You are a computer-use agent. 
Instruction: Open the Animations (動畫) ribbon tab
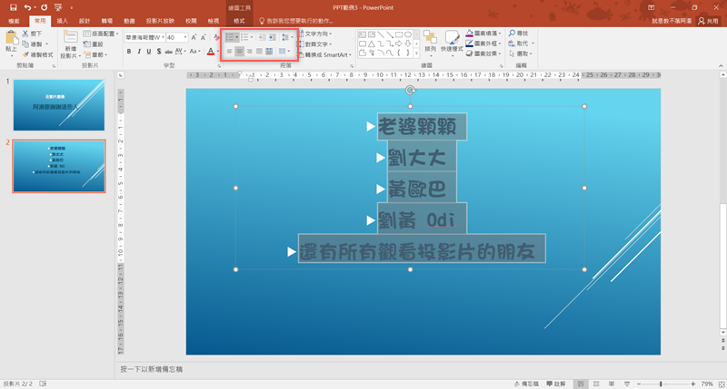coord(130,19)
